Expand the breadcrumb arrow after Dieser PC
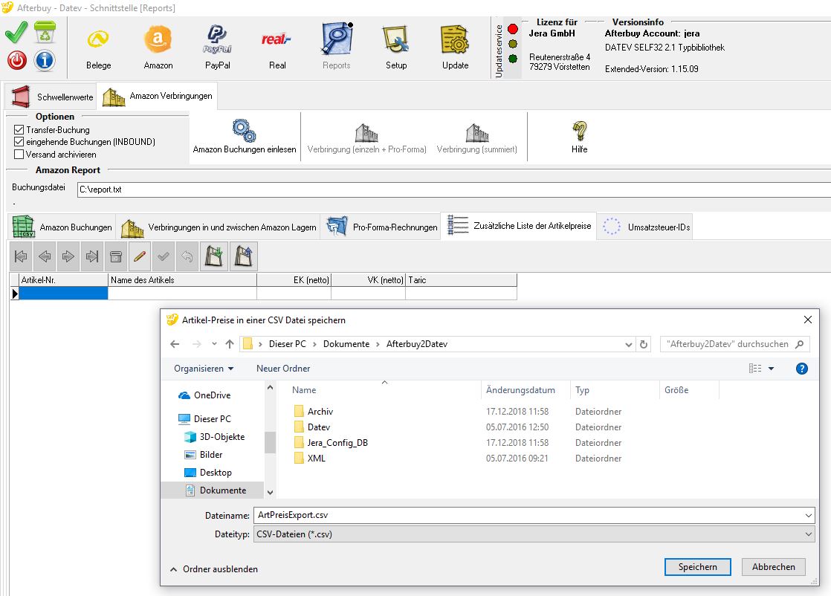This screenshot has width=831, height=596. pyautogui.click(x=314, y=344)
